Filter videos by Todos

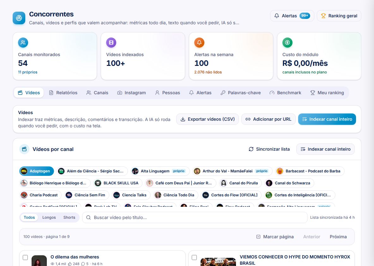[x=29, y=217]
